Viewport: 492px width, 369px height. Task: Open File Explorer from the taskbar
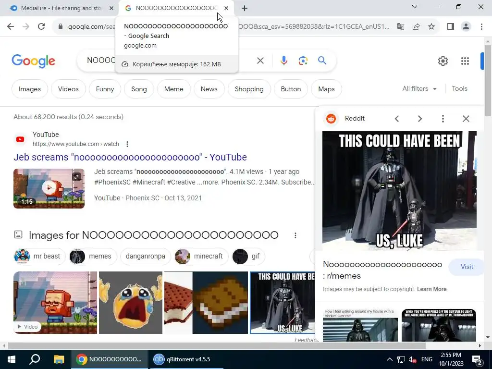[x=59, y=359]
